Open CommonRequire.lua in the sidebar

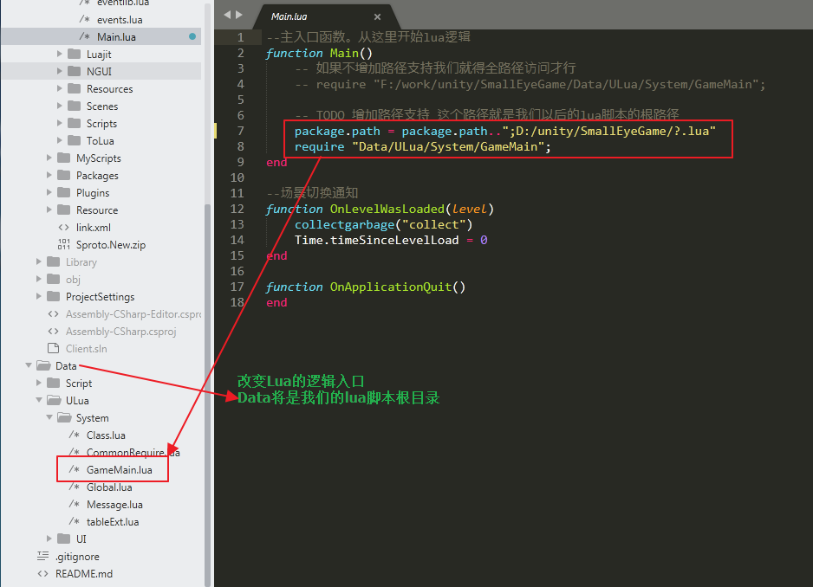coord(133,452)
